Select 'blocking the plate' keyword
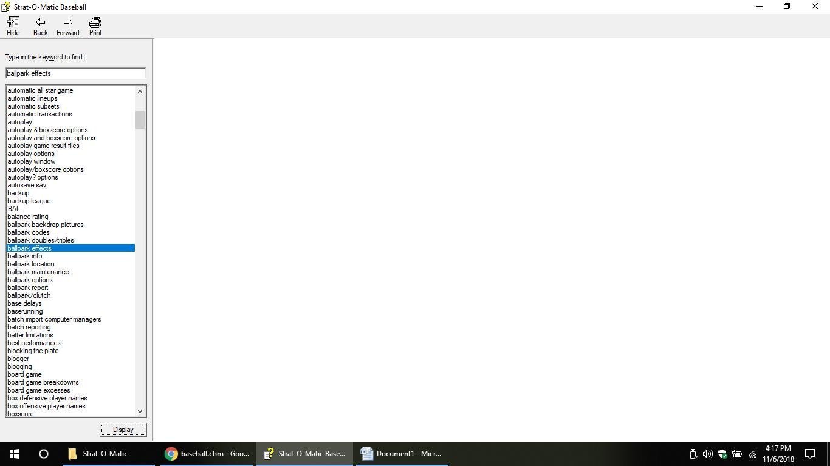Image resolution: width=830 pixels, height=466 pixels. point(33,351)
